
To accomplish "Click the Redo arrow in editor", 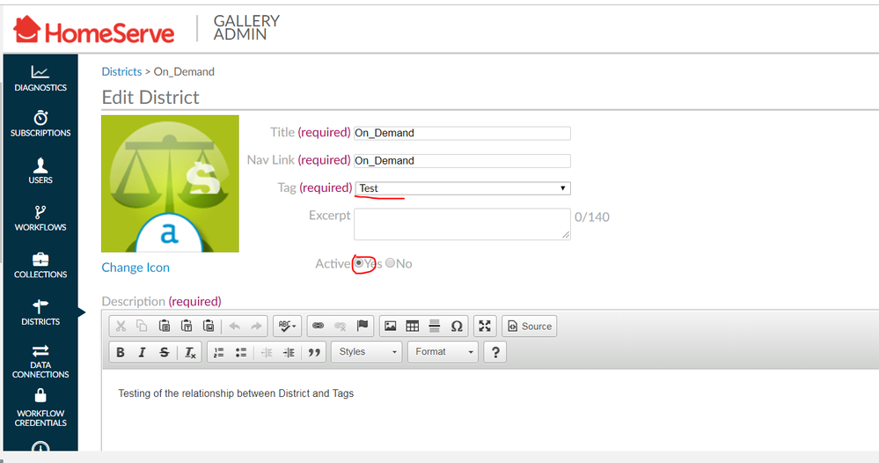I will (256, 326).
